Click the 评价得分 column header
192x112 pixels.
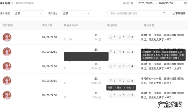(x=112, y=25)
